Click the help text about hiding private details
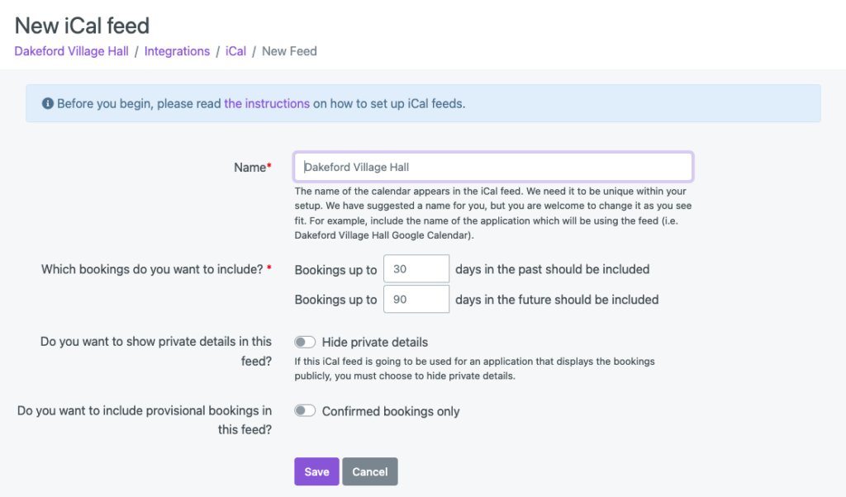The height and width of the screenshot is (497, 846). click(475, 369)
